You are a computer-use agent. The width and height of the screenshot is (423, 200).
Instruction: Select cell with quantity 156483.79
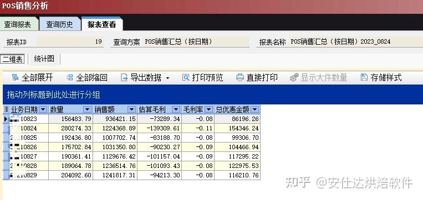pyautogui.click(x=70, y=119)
